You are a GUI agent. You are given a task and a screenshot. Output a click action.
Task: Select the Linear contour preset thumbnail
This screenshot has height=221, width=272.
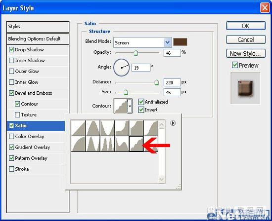78,128
